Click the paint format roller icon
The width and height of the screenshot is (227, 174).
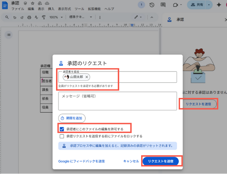(44, 17)
